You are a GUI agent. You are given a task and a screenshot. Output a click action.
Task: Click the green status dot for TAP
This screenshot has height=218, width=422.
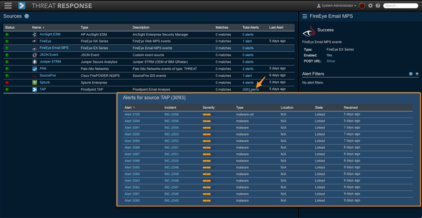7,89
